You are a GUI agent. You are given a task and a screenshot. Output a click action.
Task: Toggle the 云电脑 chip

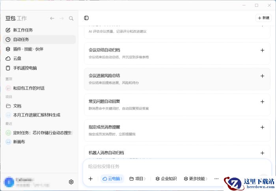point(112,179)
